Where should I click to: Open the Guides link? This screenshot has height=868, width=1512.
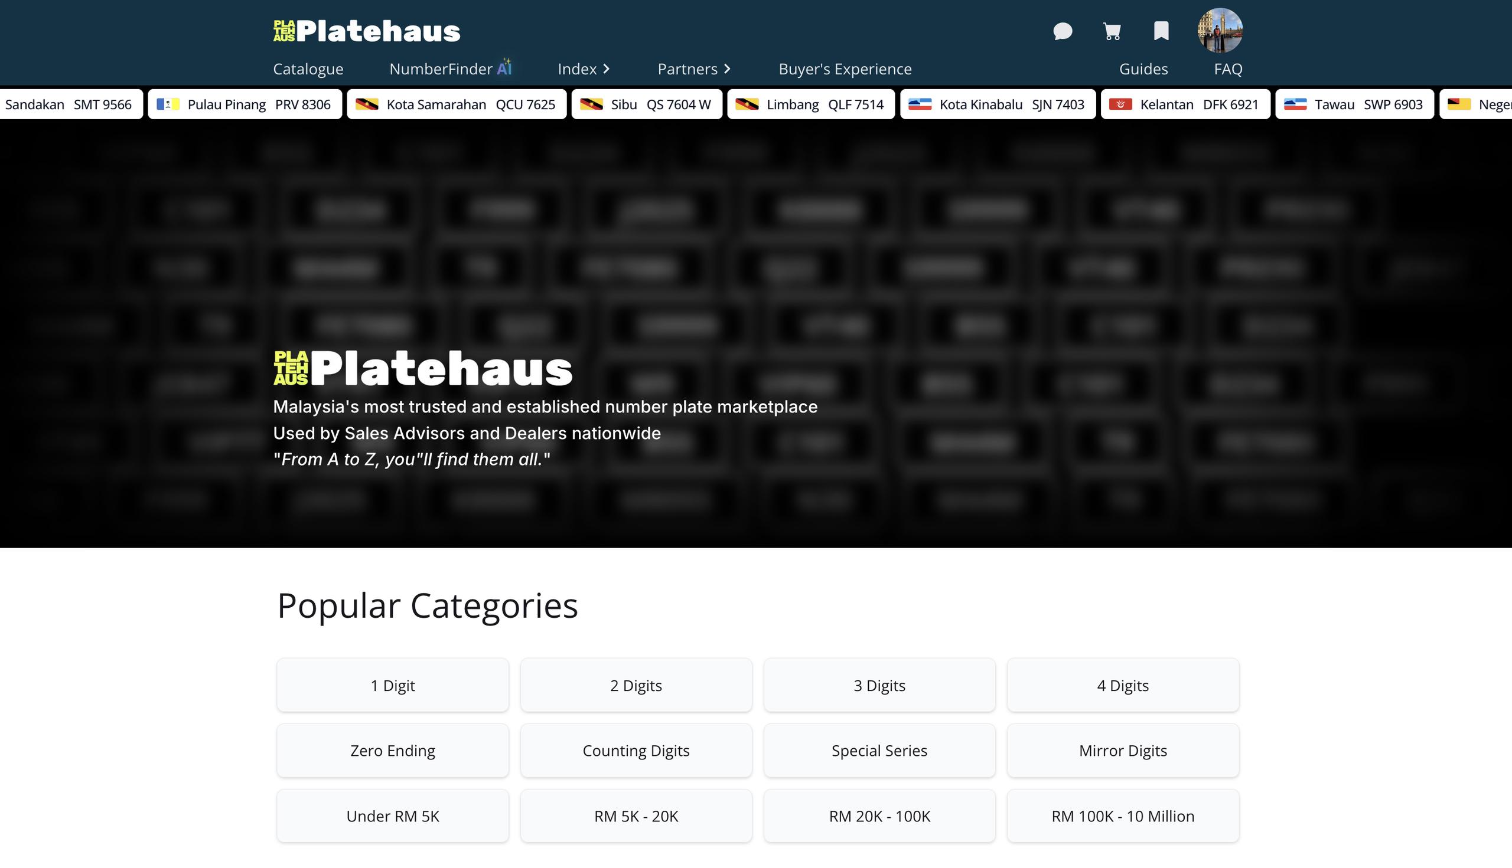[x=1143, y=69]
